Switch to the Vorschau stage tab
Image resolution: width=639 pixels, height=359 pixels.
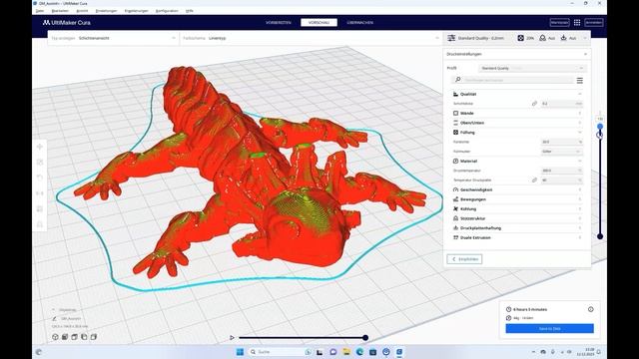[x=319, y=23]
